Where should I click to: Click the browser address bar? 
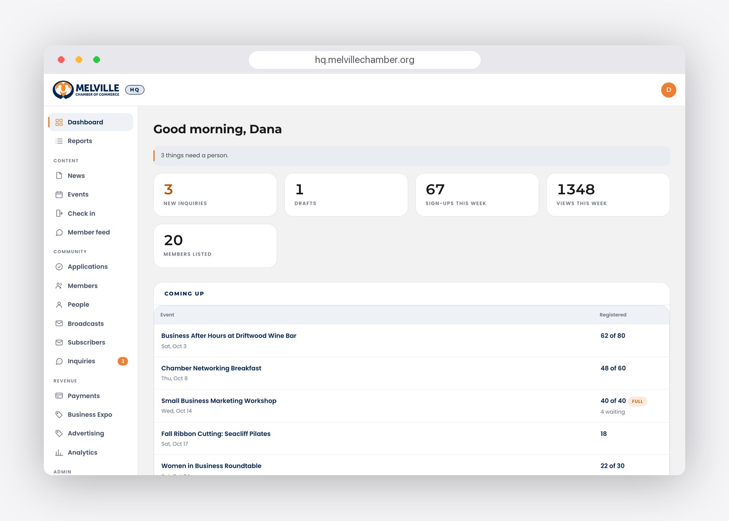tap(364, 60)
